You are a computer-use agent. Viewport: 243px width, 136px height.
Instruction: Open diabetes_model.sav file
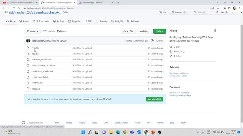[x=41, y=60]
